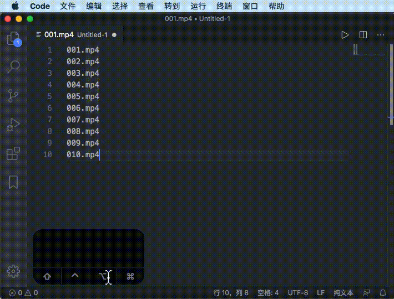Open the editor More Actions ellipsis
Viewport: 394px width, 299px height.
[381, 35]
